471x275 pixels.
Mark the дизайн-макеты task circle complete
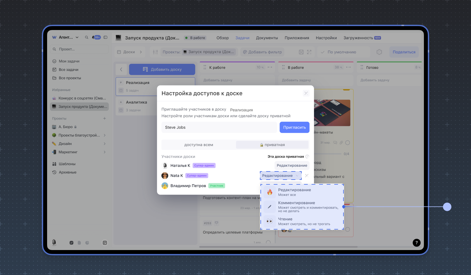tap(348, 143)
